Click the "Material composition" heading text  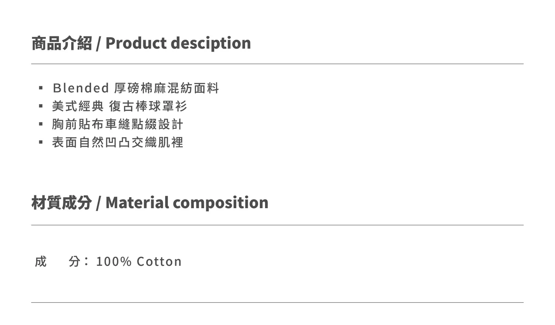point(187,203)
